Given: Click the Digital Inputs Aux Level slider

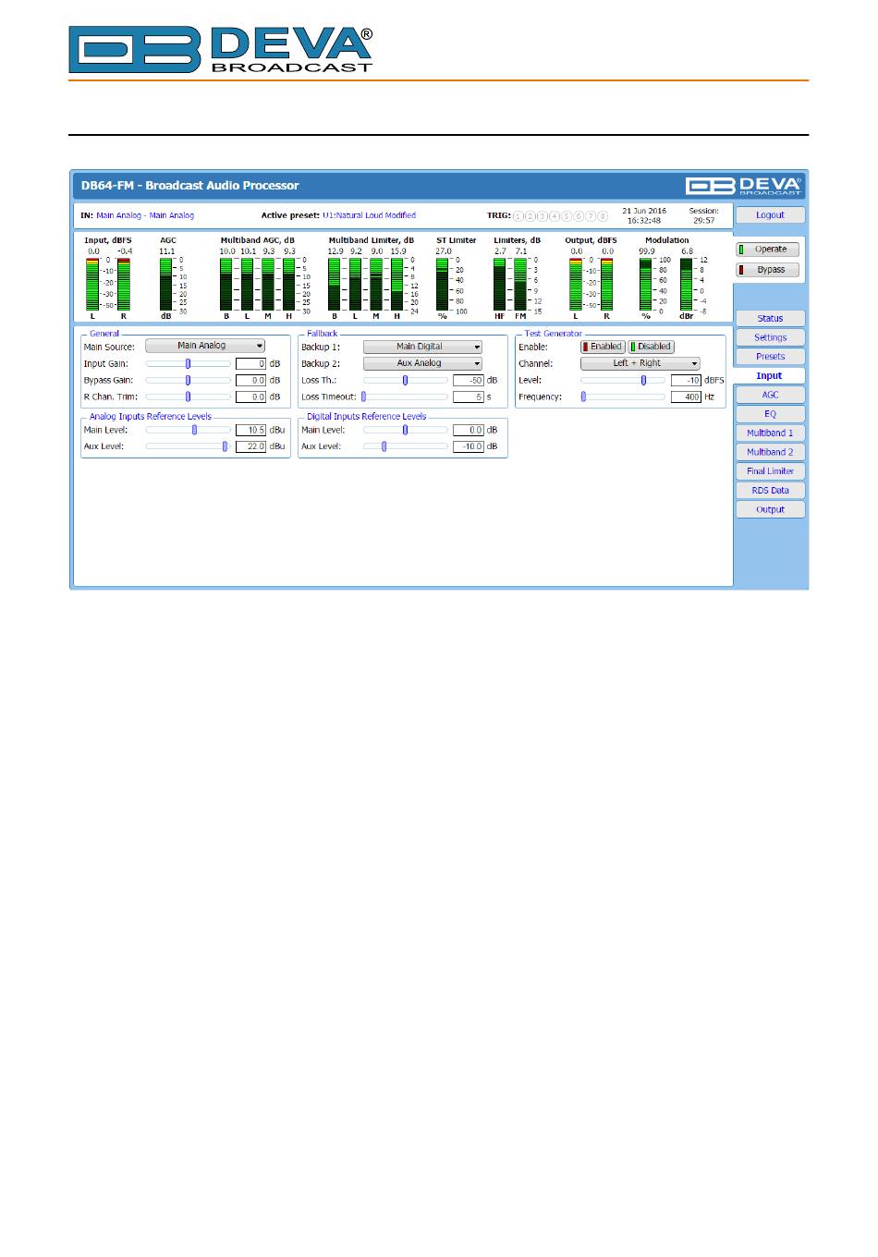Looking at the screenshot, I should 406,446.
